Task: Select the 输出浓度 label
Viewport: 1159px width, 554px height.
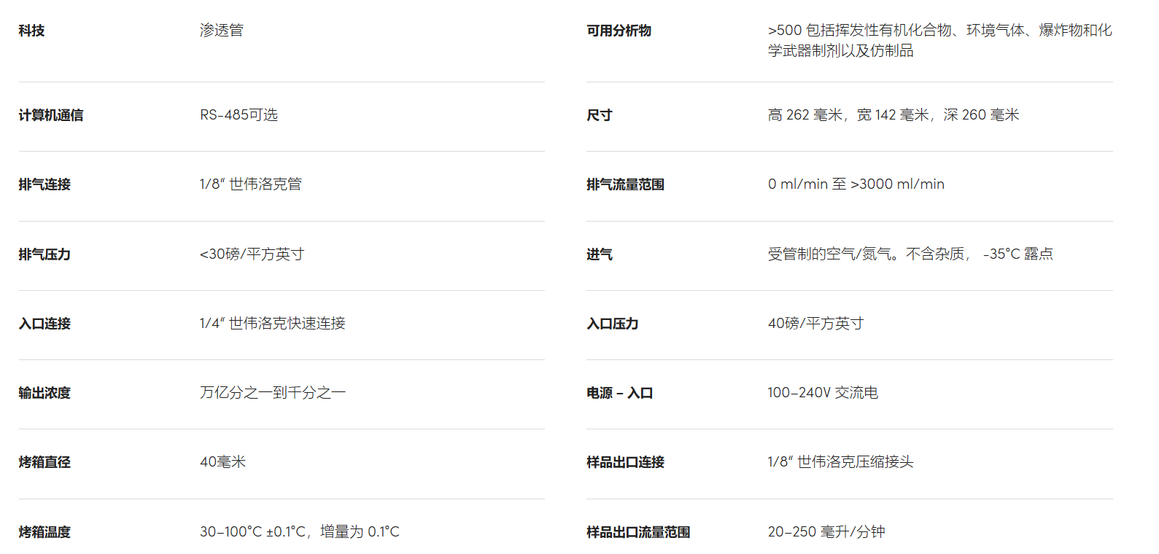Action: point(44,393)
